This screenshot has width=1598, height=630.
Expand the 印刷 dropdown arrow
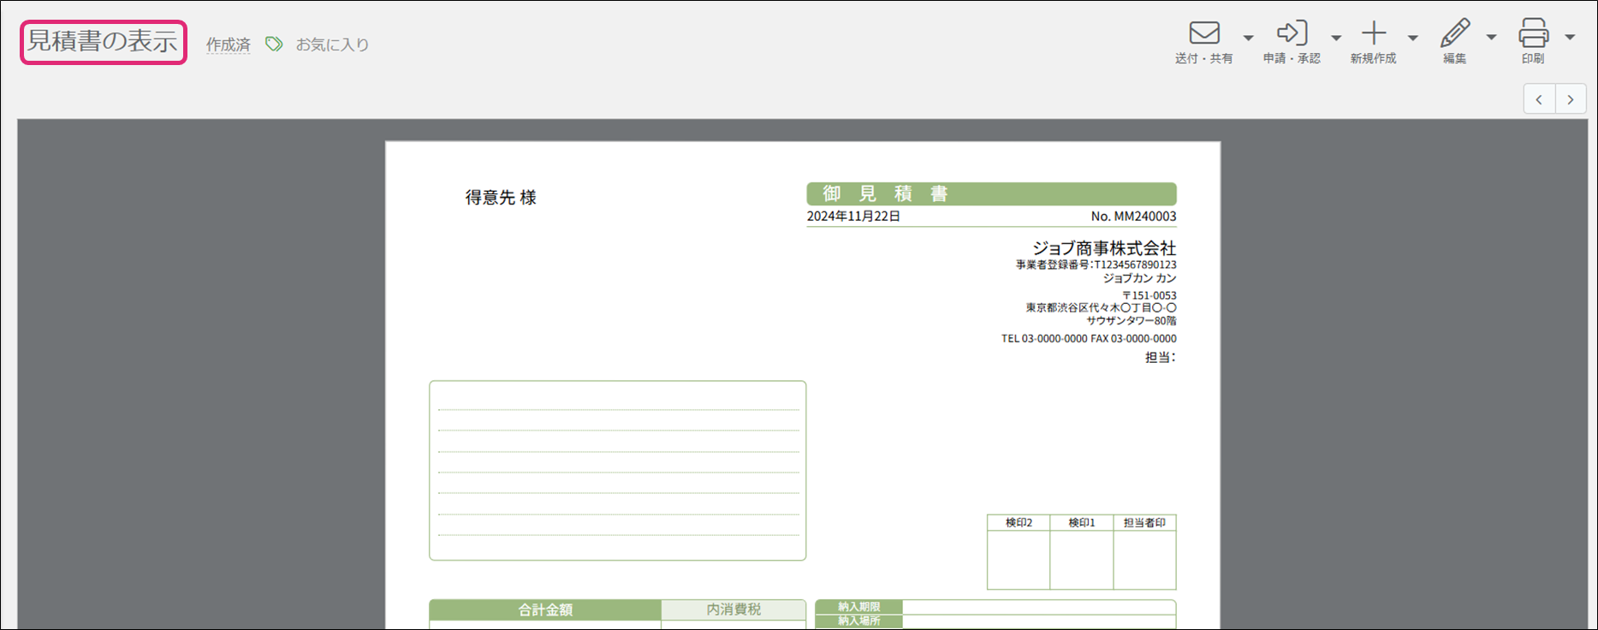(x=1570, y=38)
